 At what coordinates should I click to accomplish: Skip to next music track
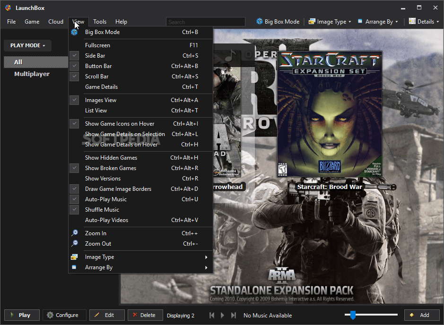click(233, 315)
